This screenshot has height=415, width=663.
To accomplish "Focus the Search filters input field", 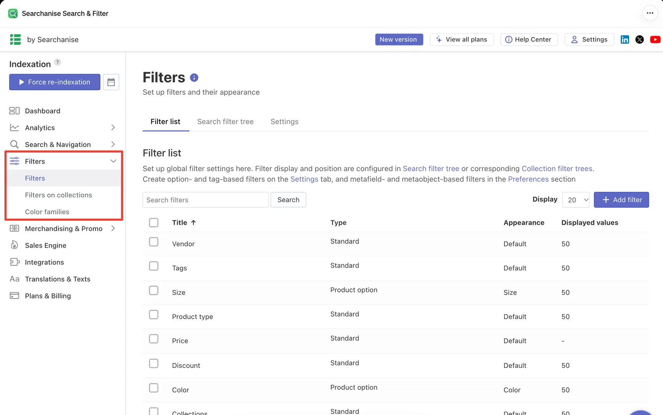I will point(206,200).
